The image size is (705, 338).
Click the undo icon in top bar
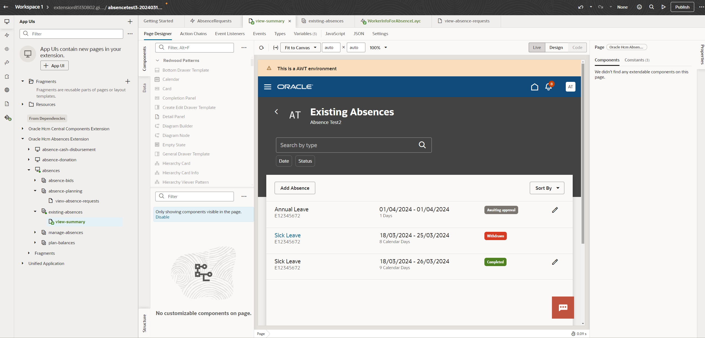[x=581, y=7]
